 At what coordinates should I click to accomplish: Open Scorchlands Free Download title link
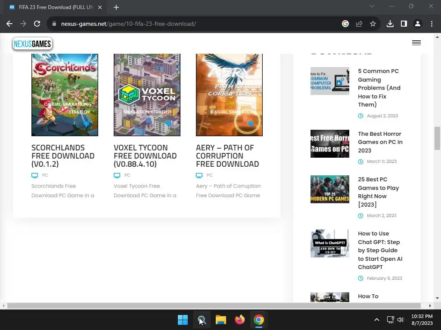63,156
